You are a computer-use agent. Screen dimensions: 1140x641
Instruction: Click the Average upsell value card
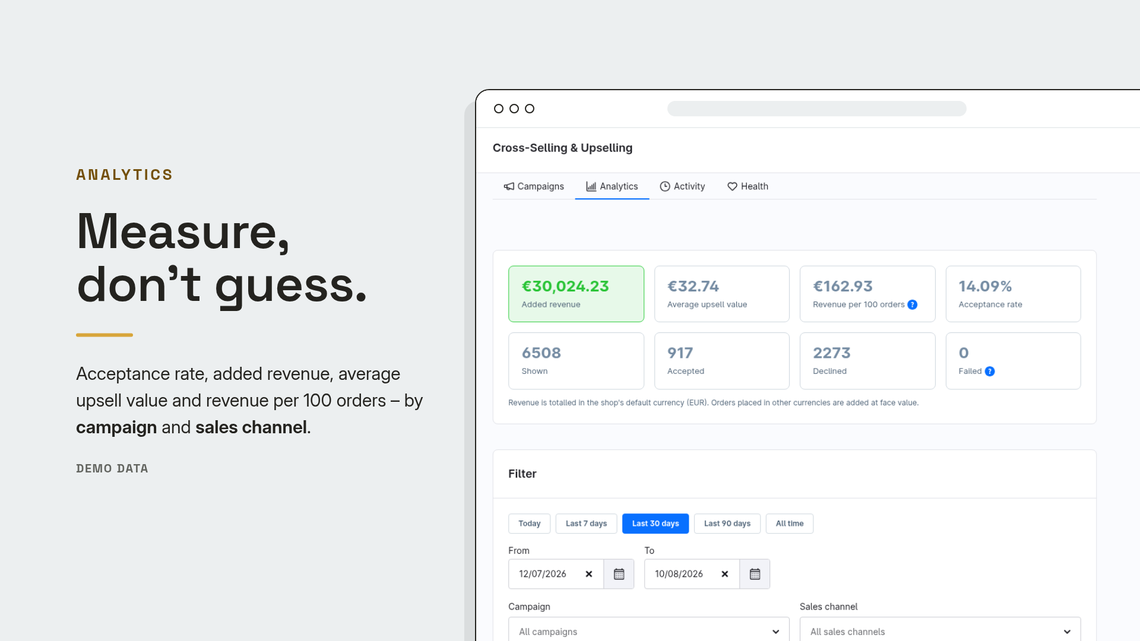[722, 294]
